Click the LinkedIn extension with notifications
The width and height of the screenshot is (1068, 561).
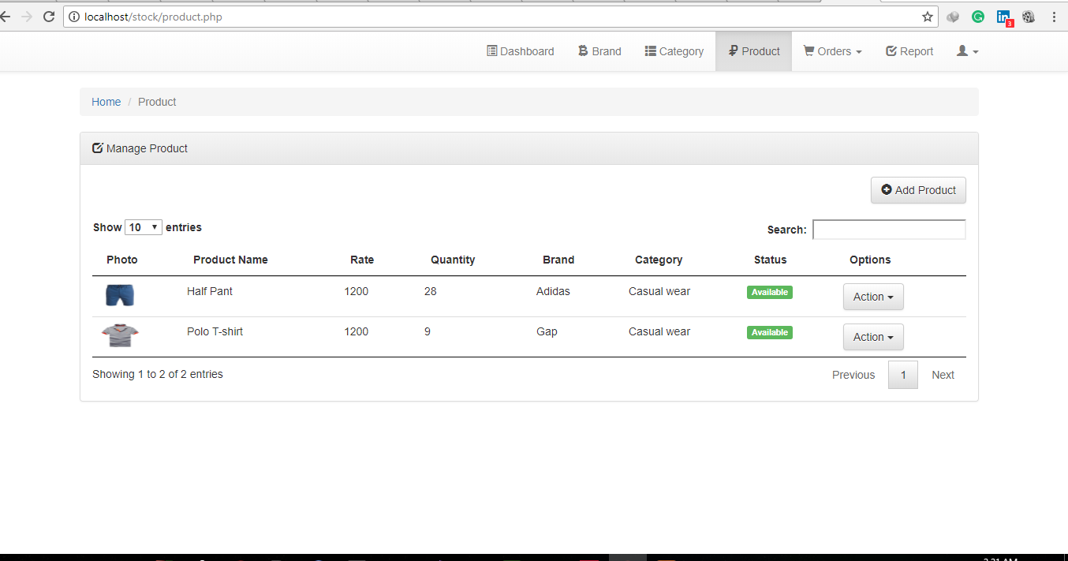click(1003, 17)
